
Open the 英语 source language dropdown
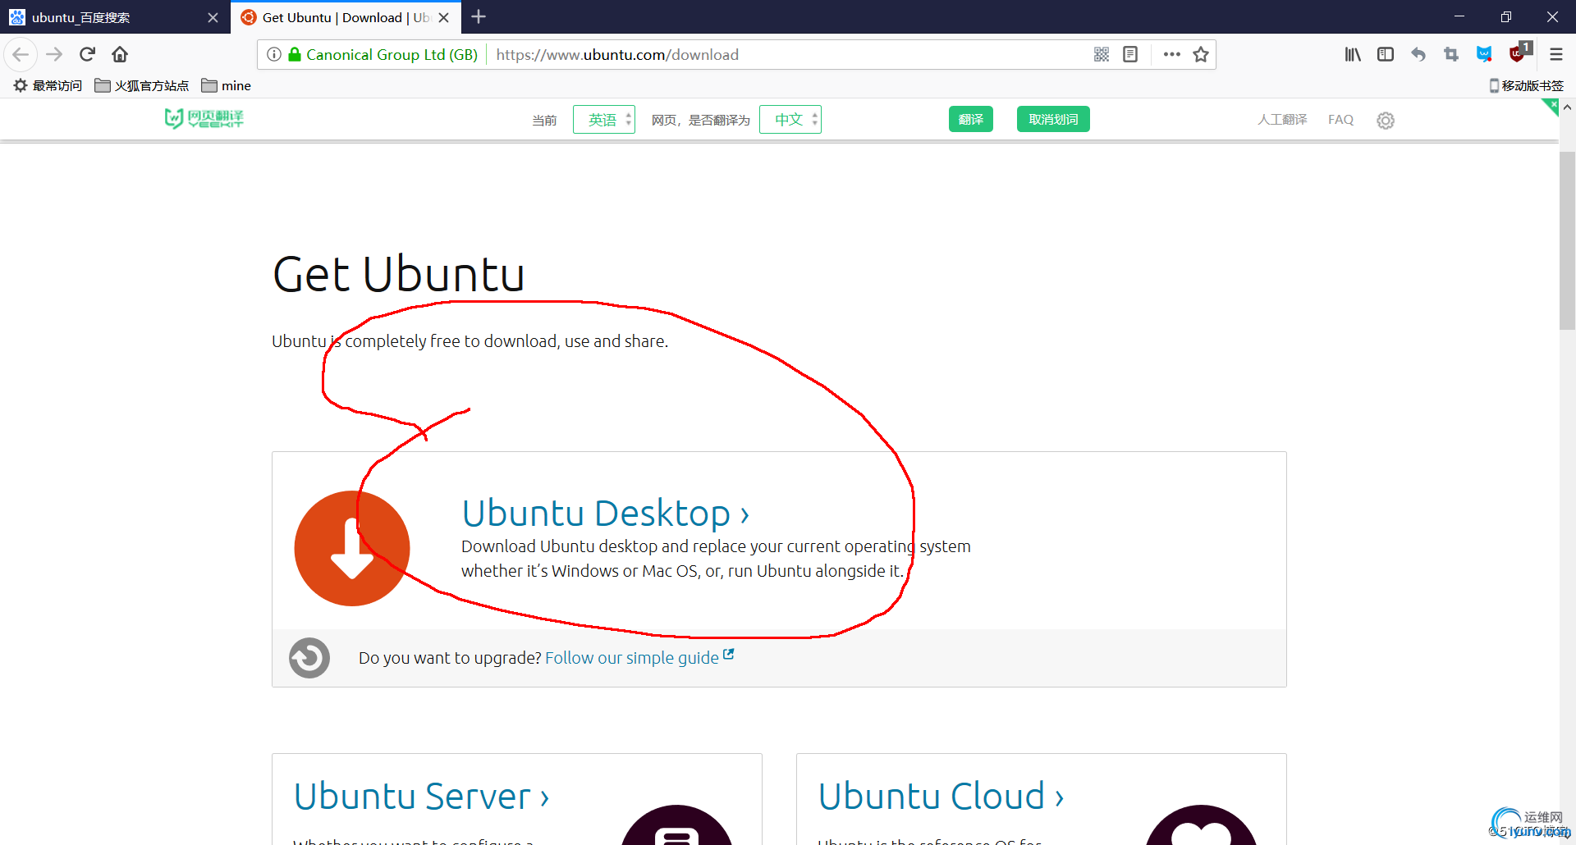point(603,120)
